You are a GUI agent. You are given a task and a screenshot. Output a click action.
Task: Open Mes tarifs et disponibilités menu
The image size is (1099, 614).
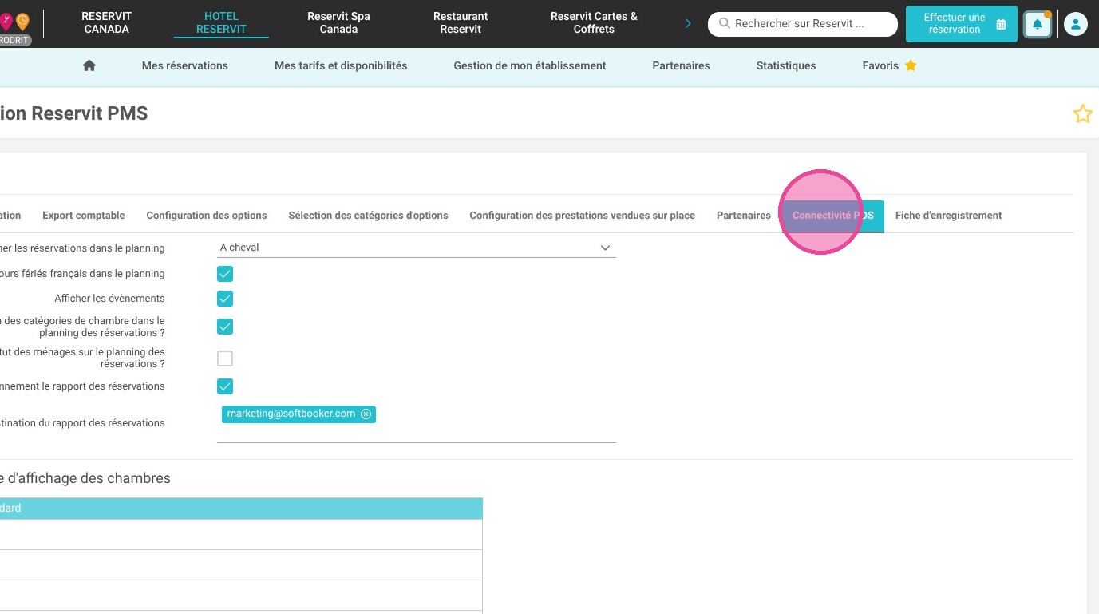point(341,65)
